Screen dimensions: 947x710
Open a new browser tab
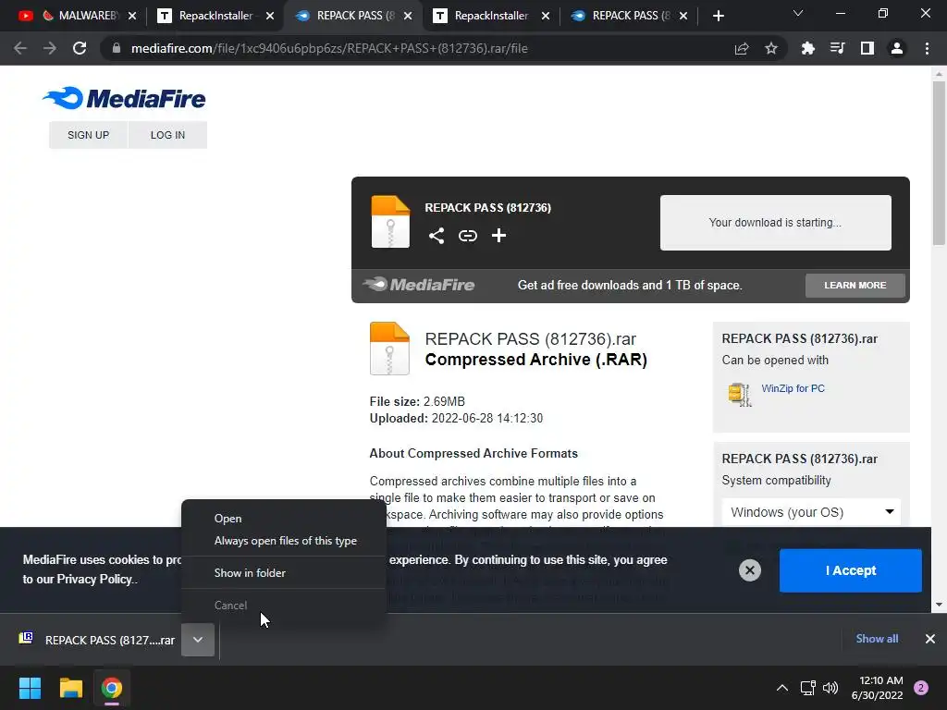coord(718,16)
